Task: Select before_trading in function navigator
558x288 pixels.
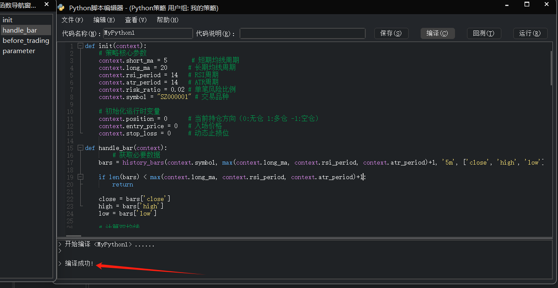Action: click(x=26, y=40)
